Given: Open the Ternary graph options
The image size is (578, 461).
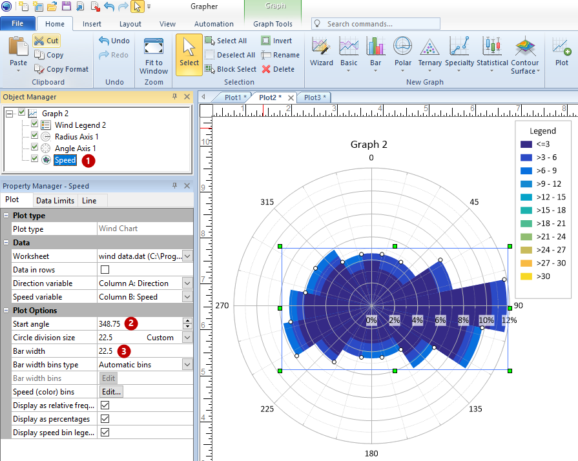Looking at the screenshot, I should (x=429, y=53).
